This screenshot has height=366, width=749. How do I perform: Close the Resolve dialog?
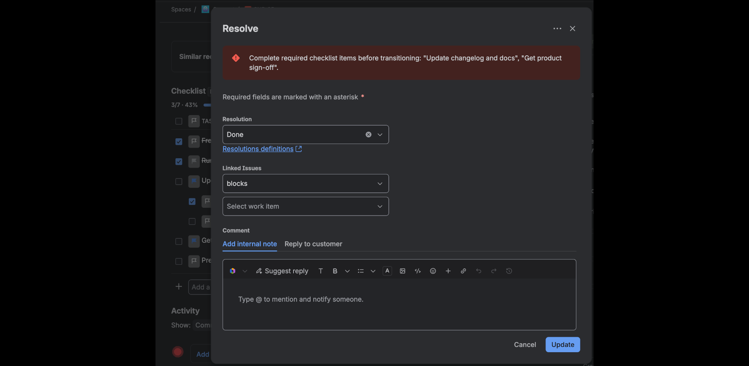(x=572, y=28)
